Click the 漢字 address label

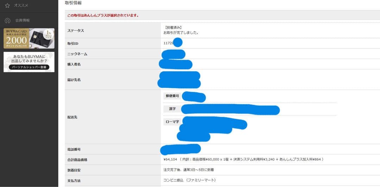pos(172,109)
